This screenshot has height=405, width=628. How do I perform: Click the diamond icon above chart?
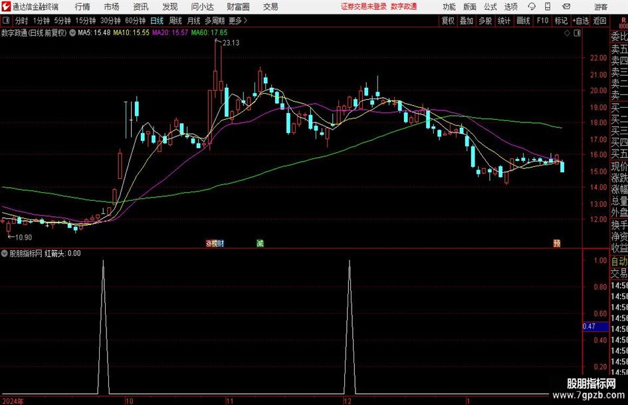pos(567,33)
